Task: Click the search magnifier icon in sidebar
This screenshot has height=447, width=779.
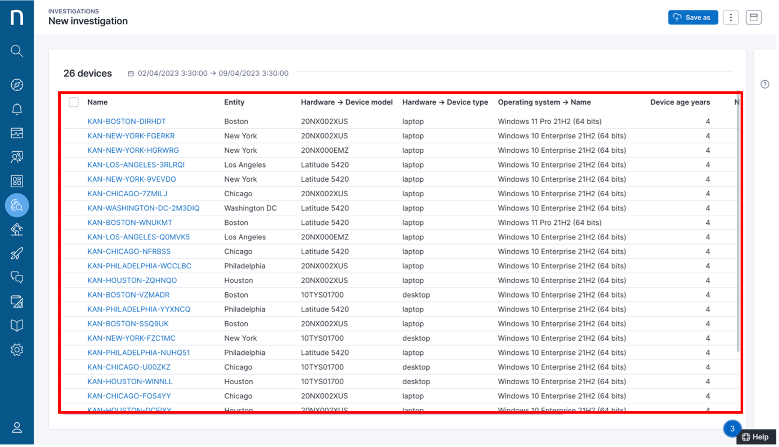Action: pyautogui.click(x=17, y=51)
